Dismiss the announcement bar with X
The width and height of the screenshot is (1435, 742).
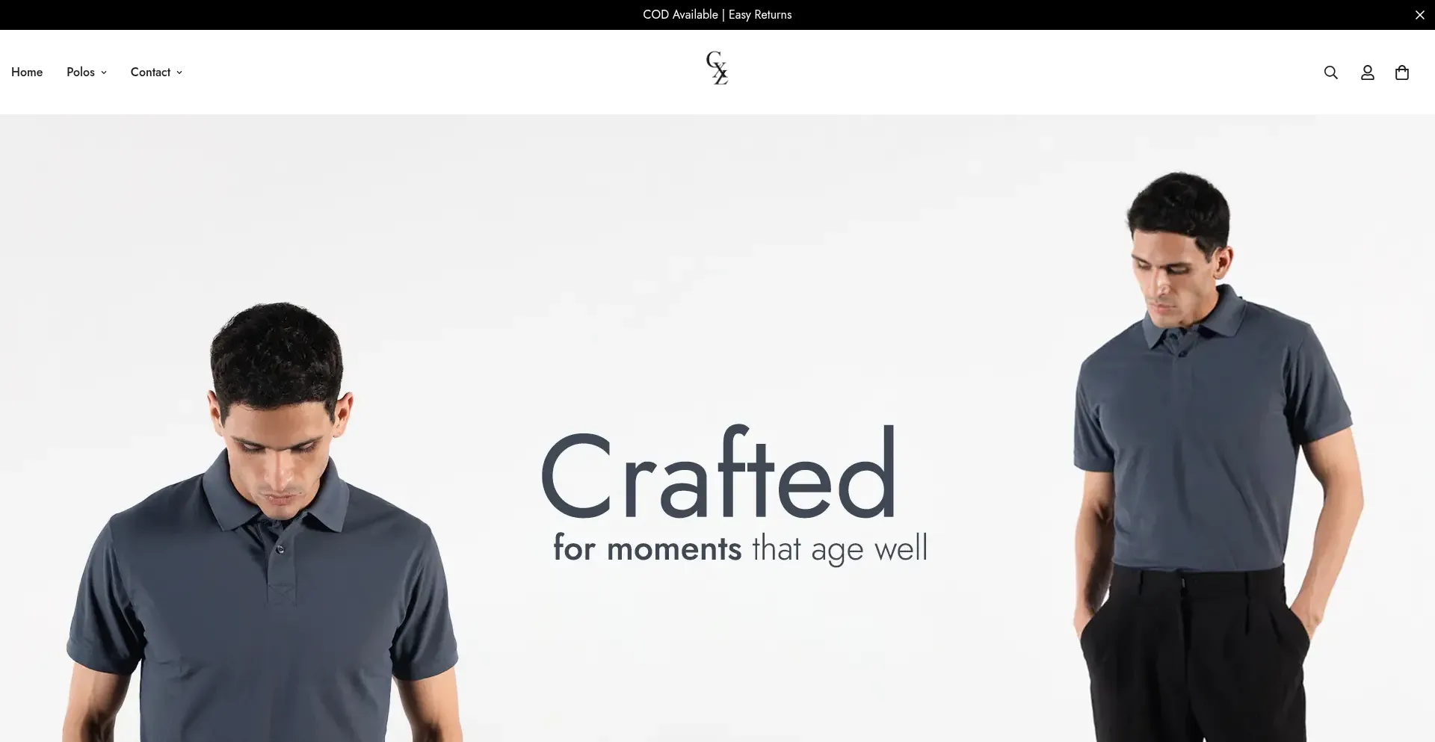point(1419,15)
